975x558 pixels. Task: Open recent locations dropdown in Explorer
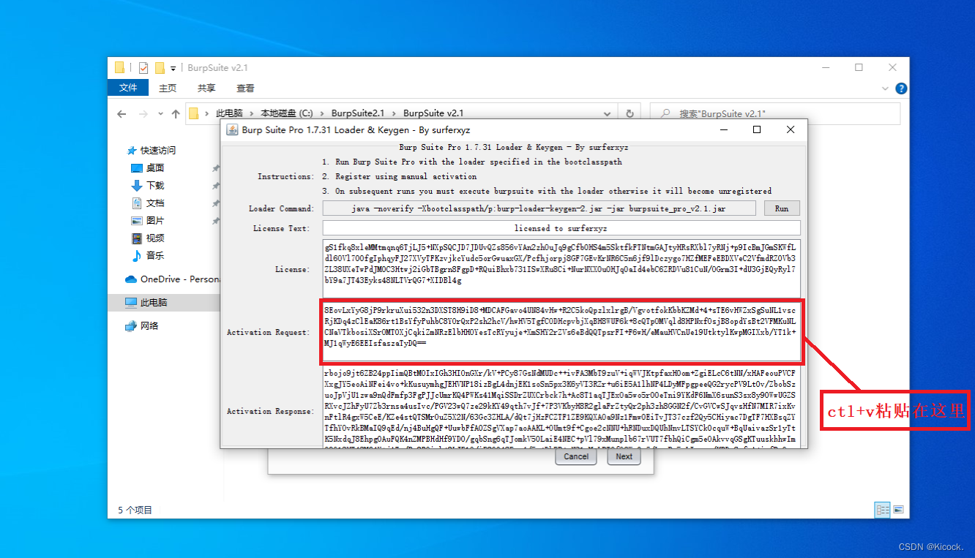pyautogui.click(x=161, y=115)
